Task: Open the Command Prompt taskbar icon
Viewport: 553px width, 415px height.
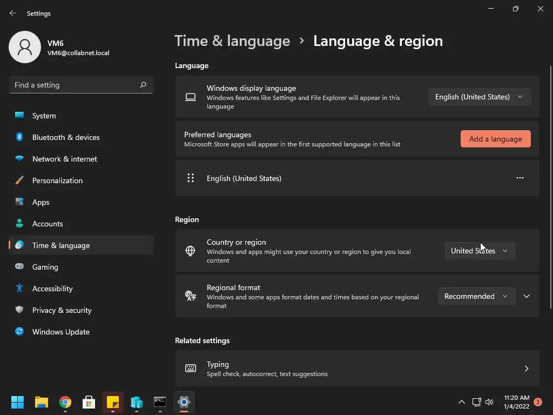Action: coord(160,402)
